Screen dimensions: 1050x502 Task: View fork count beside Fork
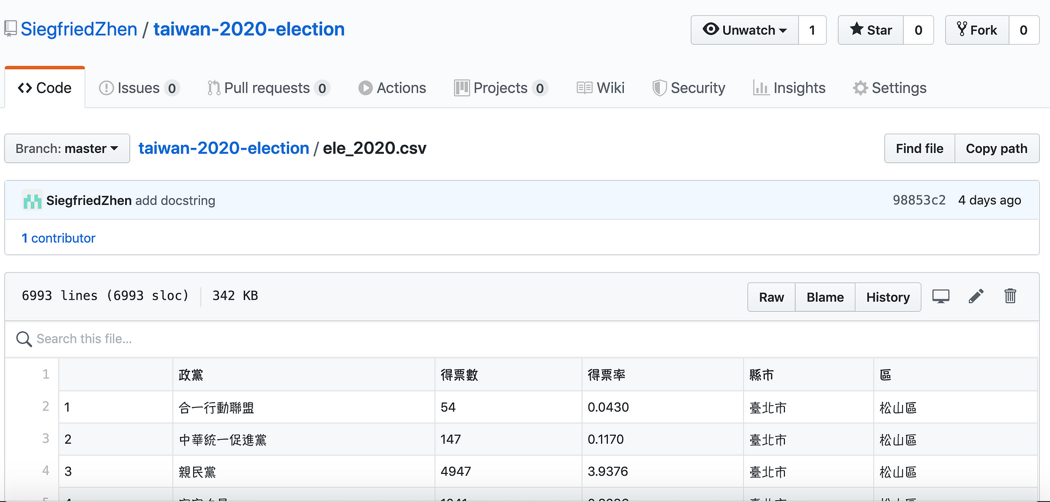click(1023, 30)
